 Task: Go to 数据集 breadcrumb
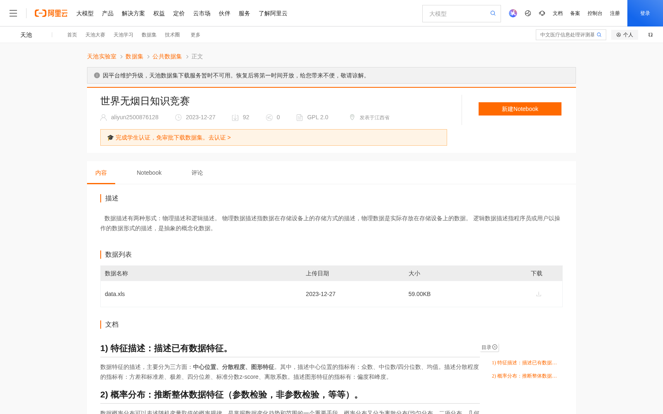click(x=134, y=56)
